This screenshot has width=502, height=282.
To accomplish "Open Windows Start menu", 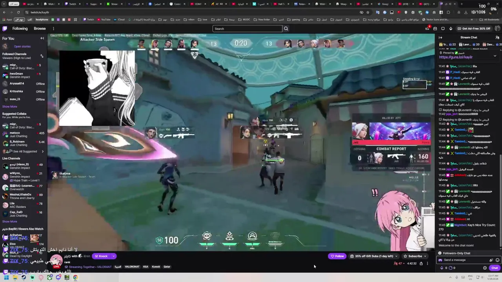I will point(6,277).
